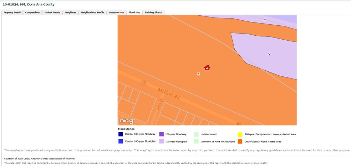Click the "This map/report was produced" disclaimer

coord(177,151)
